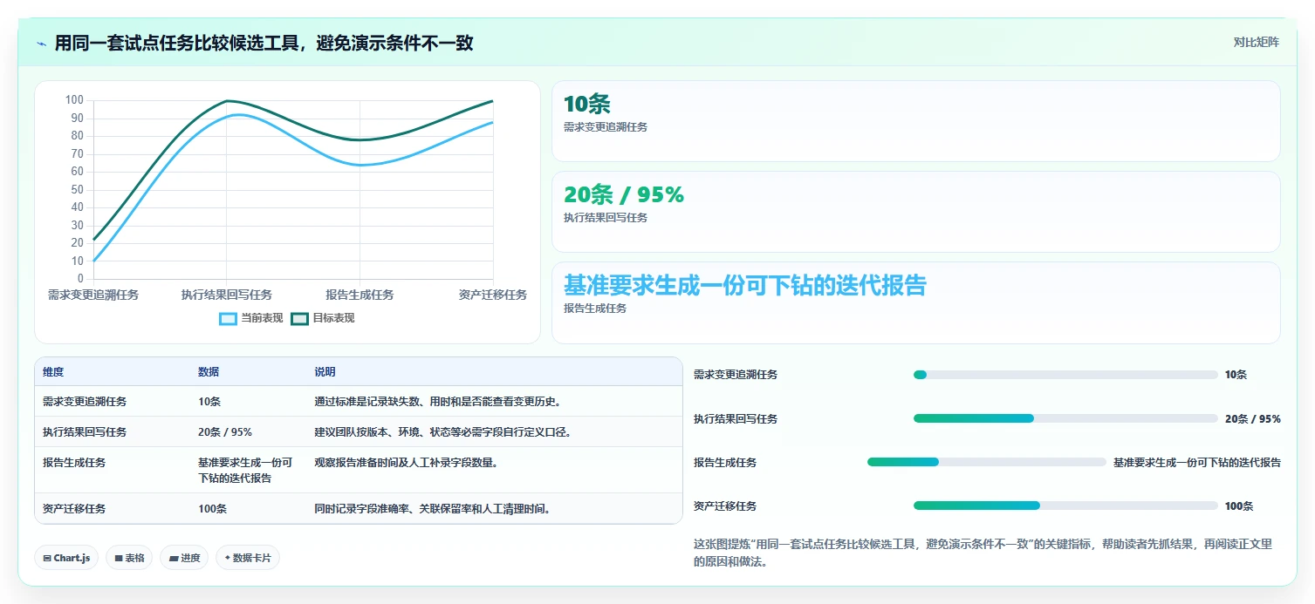1315x604 pixels.
Task: Select the Chart.js tag chip
Action: click(x=66, y=558)
